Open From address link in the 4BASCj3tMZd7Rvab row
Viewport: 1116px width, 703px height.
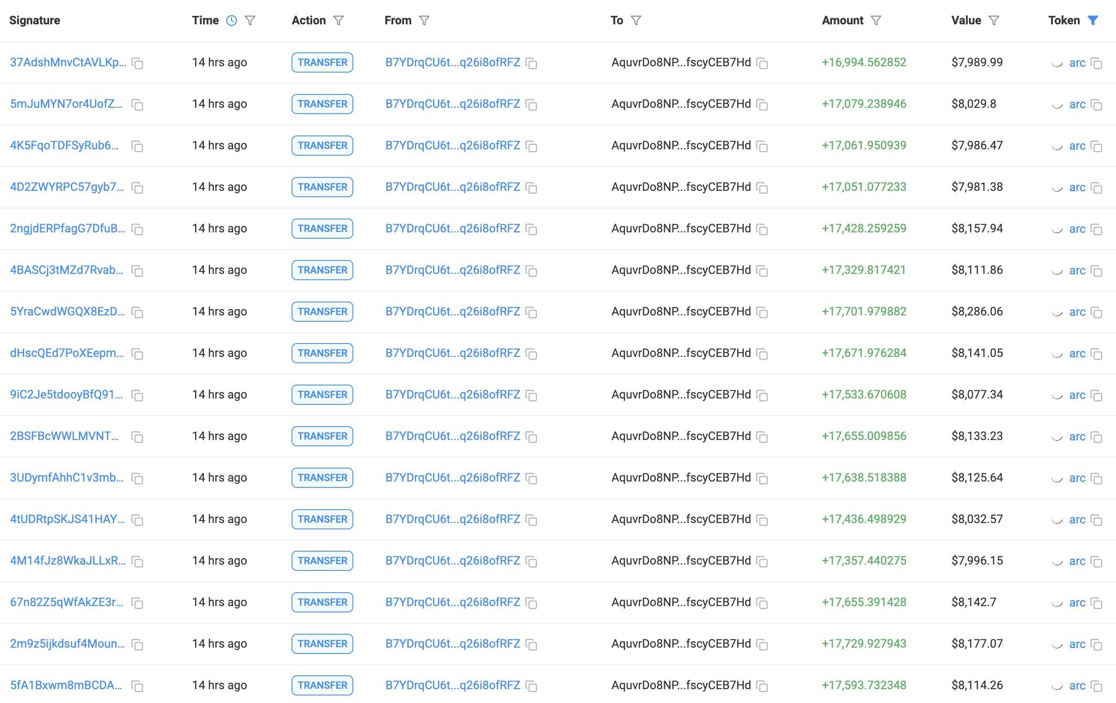[x=452, y=270]
